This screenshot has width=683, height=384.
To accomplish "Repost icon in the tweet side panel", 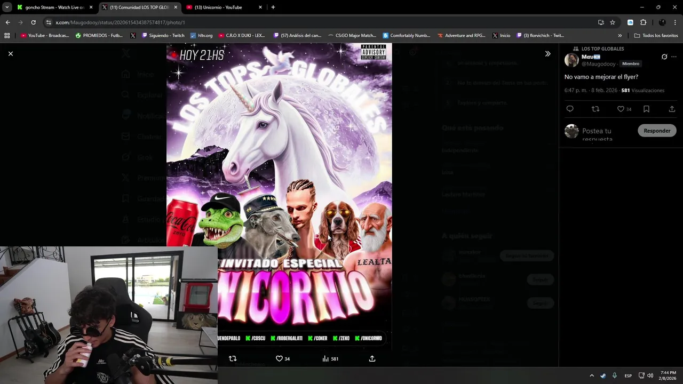I will 595,109.
